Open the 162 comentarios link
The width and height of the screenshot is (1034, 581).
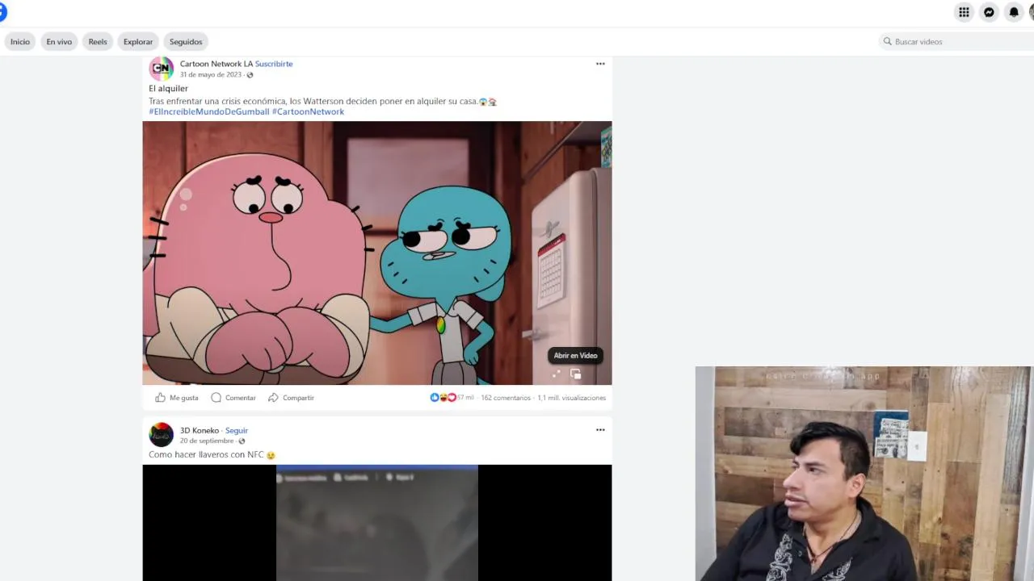click(x=506, y=398)
